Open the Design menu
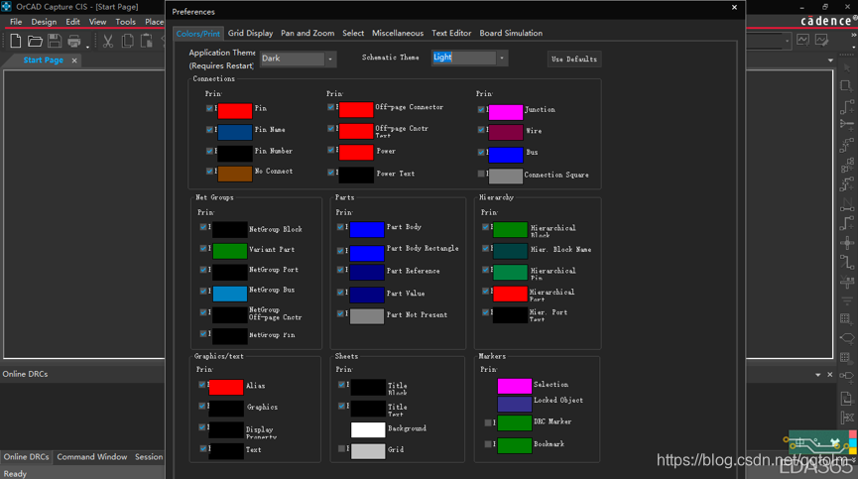This screenshot has width=858, height=479. [44, 22]
